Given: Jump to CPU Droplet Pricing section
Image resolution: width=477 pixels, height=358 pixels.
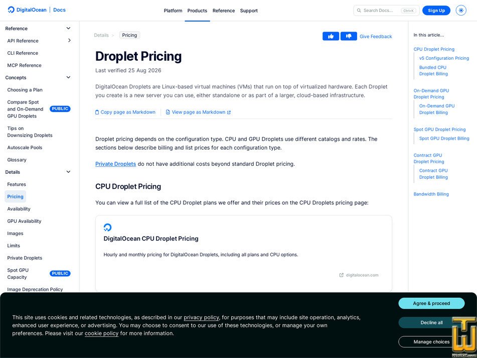Looking at the screenshot, I should pos(434,49).
